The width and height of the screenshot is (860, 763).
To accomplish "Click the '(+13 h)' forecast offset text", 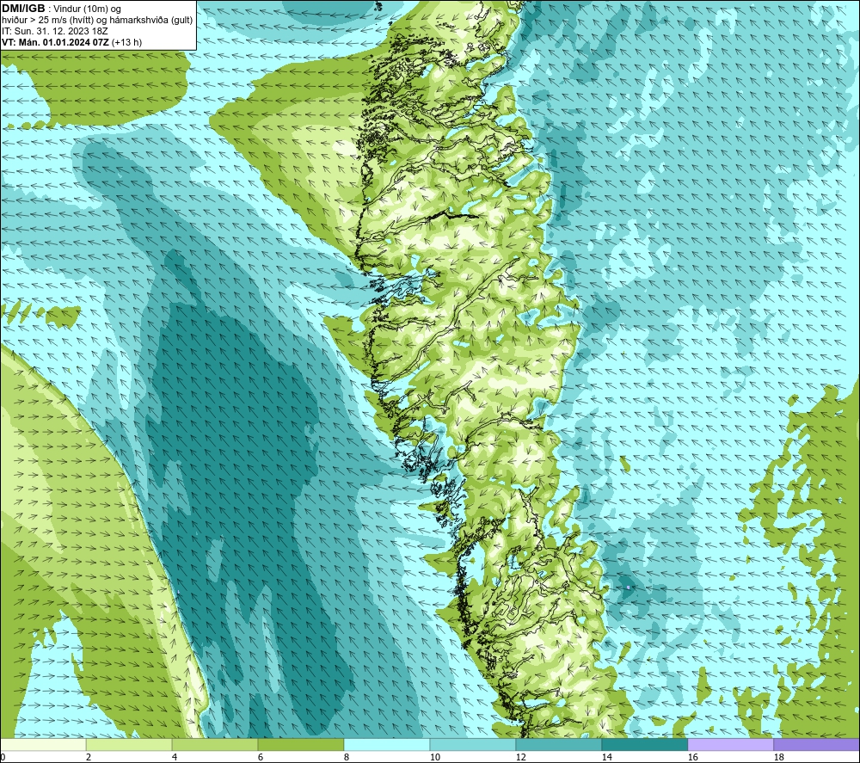I will (x=126, y=42).
